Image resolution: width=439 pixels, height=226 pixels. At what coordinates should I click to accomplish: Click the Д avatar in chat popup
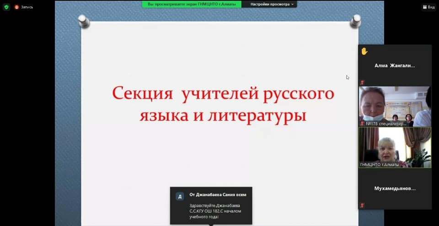180,196
